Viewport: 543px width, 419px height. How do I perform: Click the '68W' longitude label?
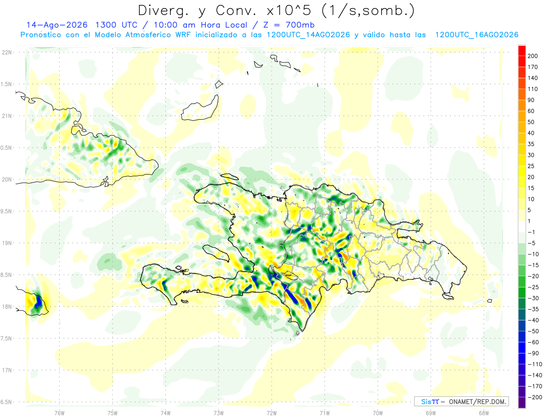point(483,413)
